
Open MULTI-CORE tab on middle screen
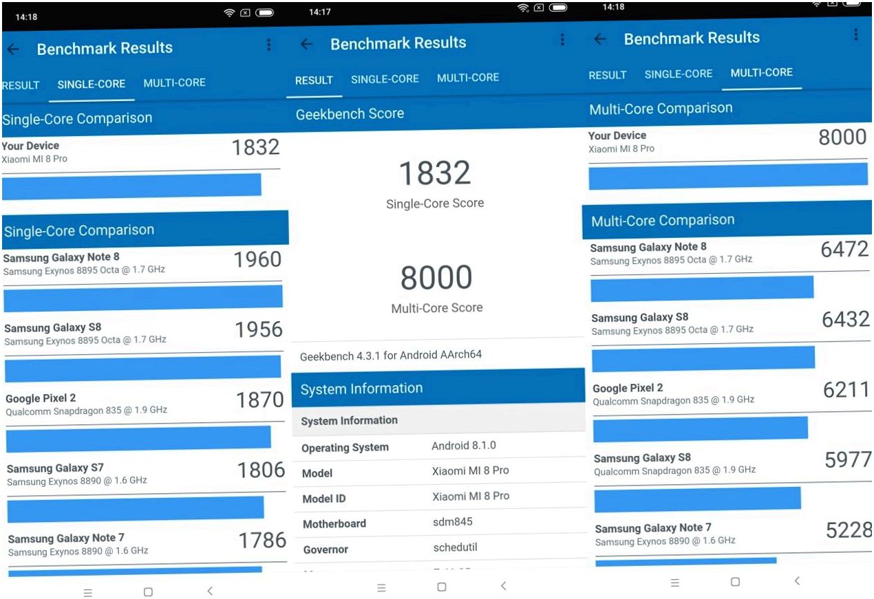[468, 78]
